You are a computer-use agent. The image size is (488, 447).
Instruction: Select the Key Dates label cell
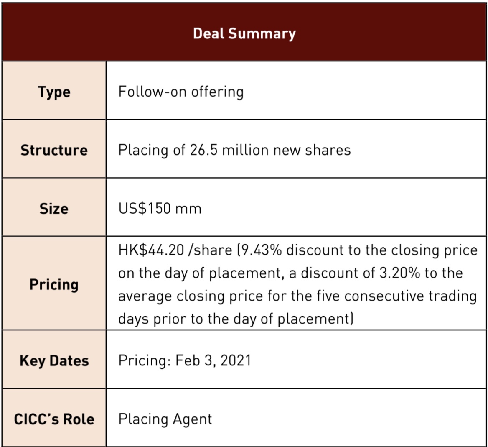tap(54, 361)
